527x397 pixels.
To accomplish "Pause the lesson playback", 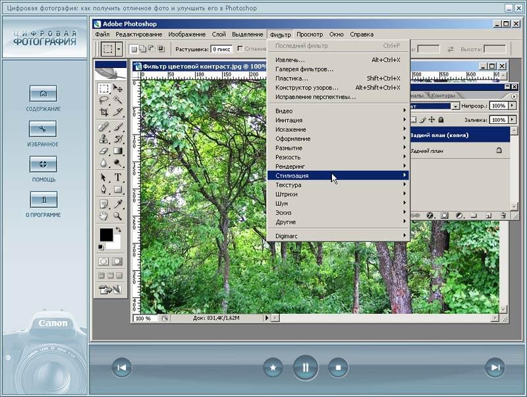I will [x=305, y=367].
